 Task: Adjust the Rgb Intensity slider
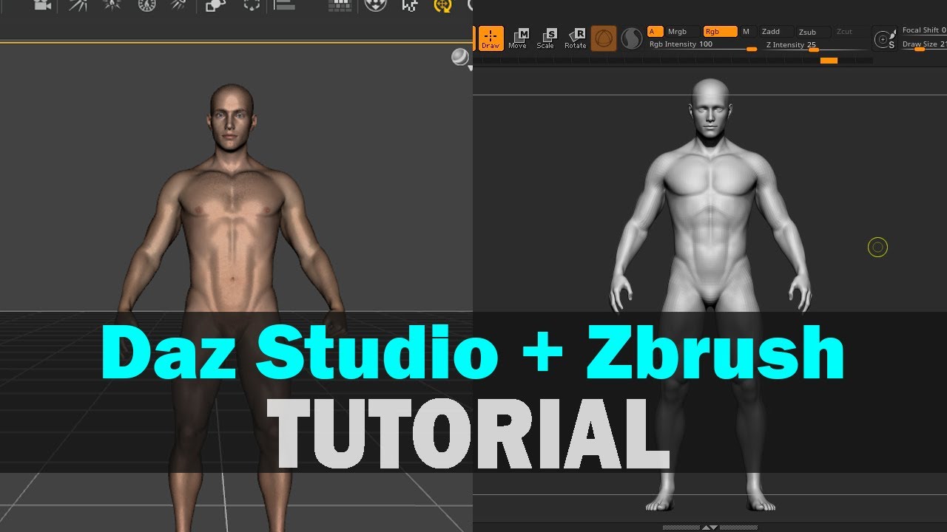pos(703,45)
